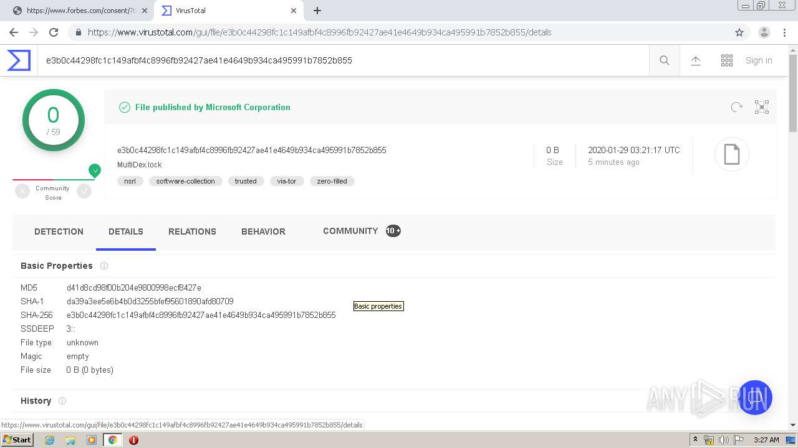Click the VirusTotal sigma logo

point(19,60)
